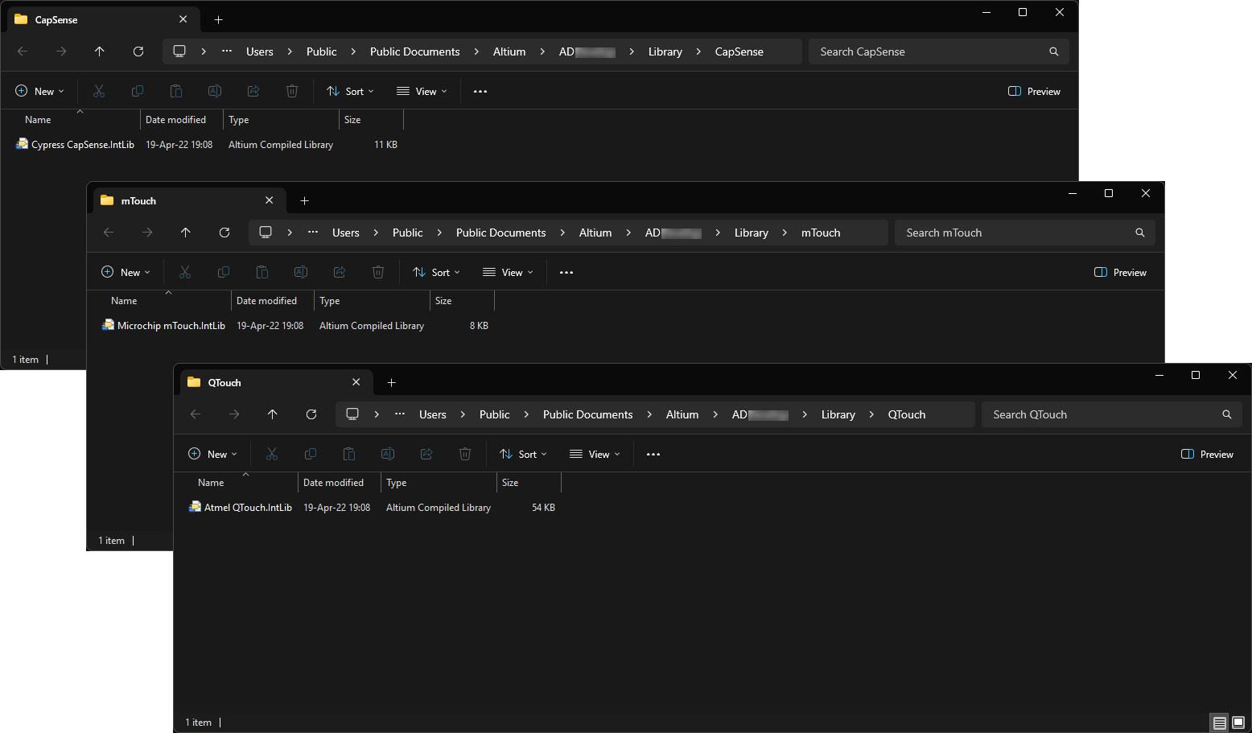Open Sort dropdown in QTouch window
The width and height of the screenshot is (1252, 733).
coord(523,455)
